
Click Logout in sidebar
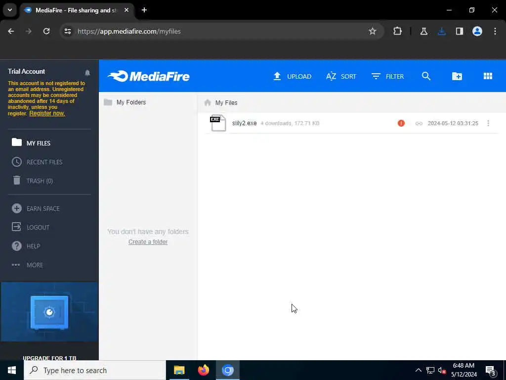pyautogui.click(x=31, y=227)
